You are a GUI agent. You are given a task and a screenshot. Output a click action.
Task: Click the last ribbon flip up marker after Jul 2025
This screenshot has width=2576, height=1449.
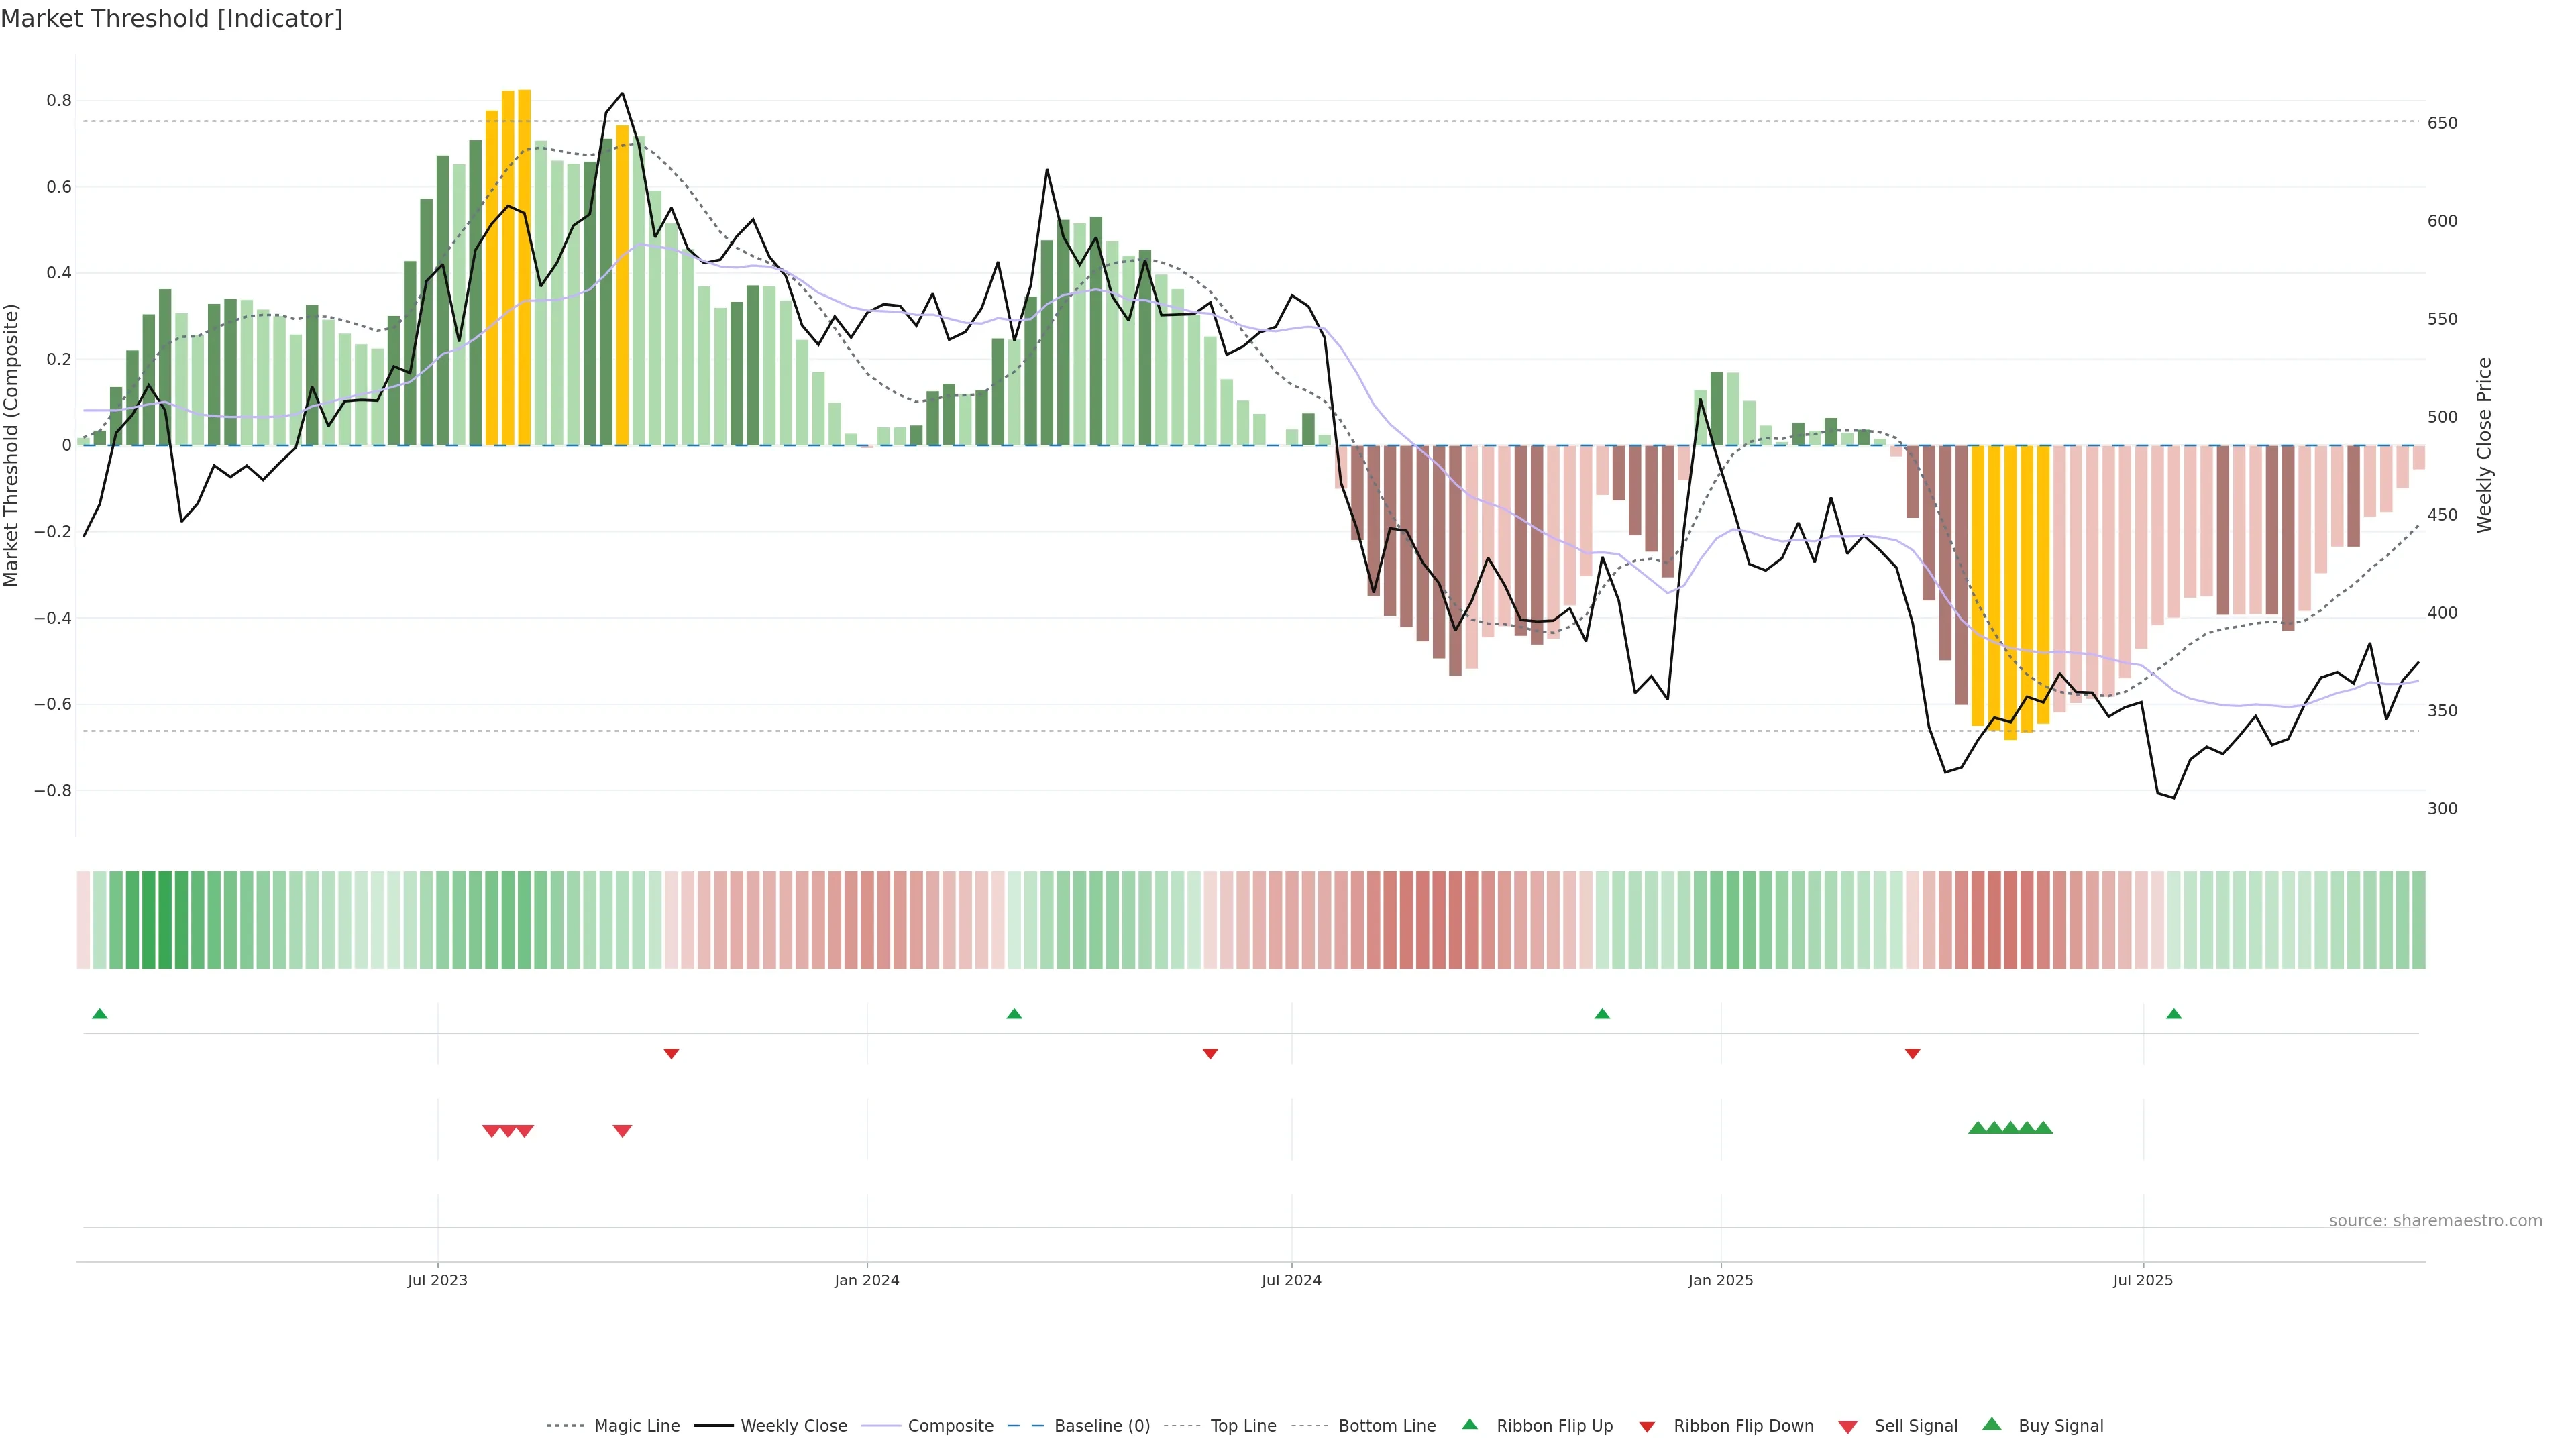click(2173, 1014)
